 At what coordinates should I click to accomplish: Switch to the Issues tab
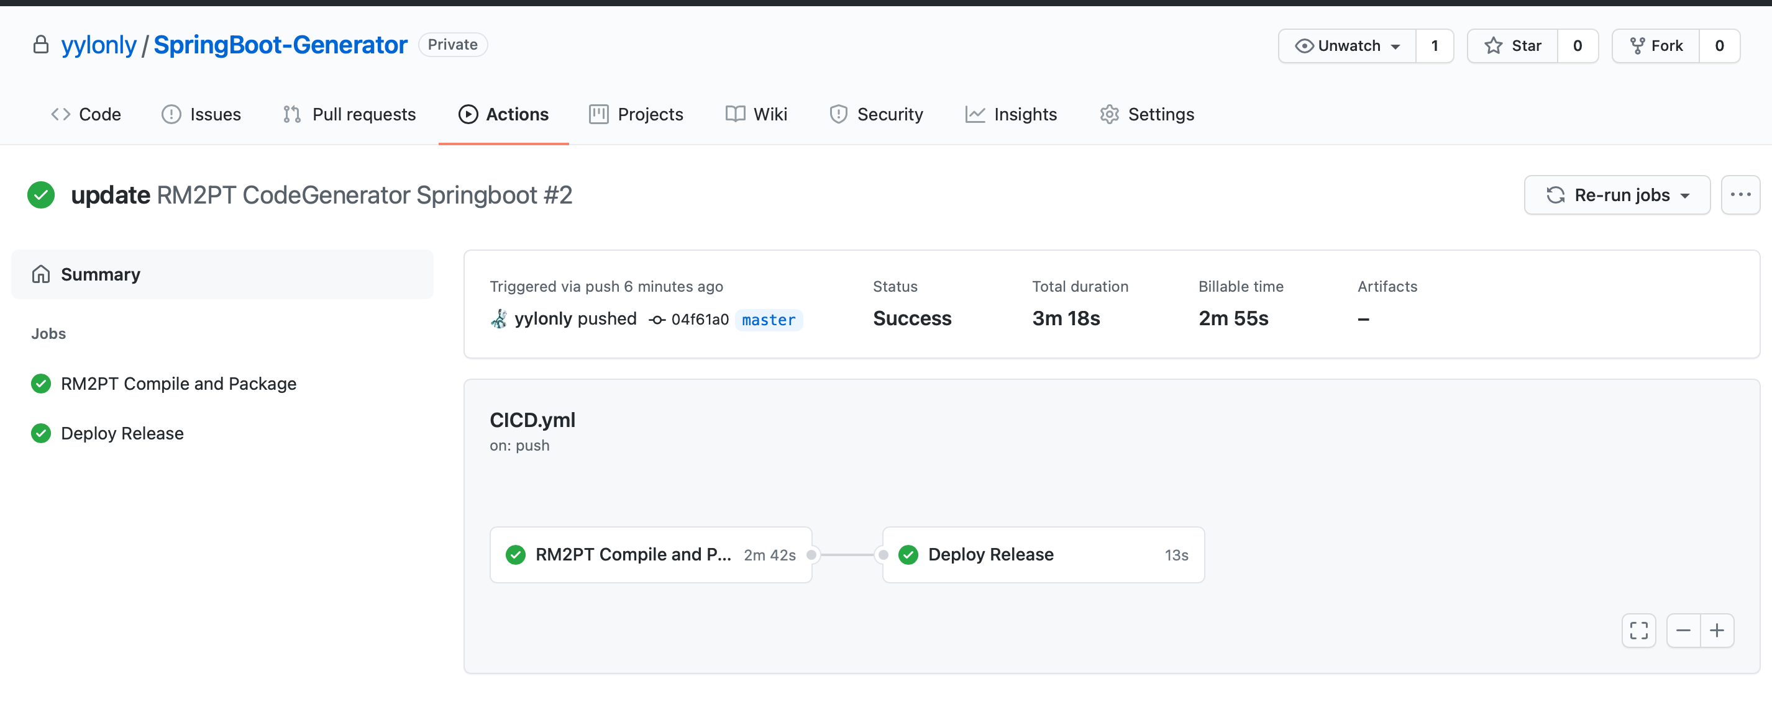(201, 114)
